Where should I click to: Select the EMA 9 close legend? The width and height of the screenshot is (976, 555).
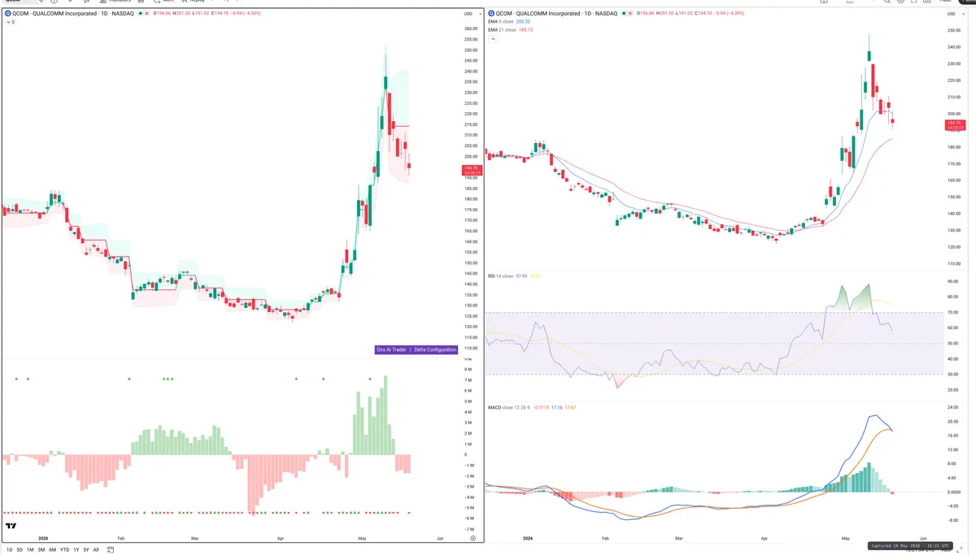pos(501,22)
